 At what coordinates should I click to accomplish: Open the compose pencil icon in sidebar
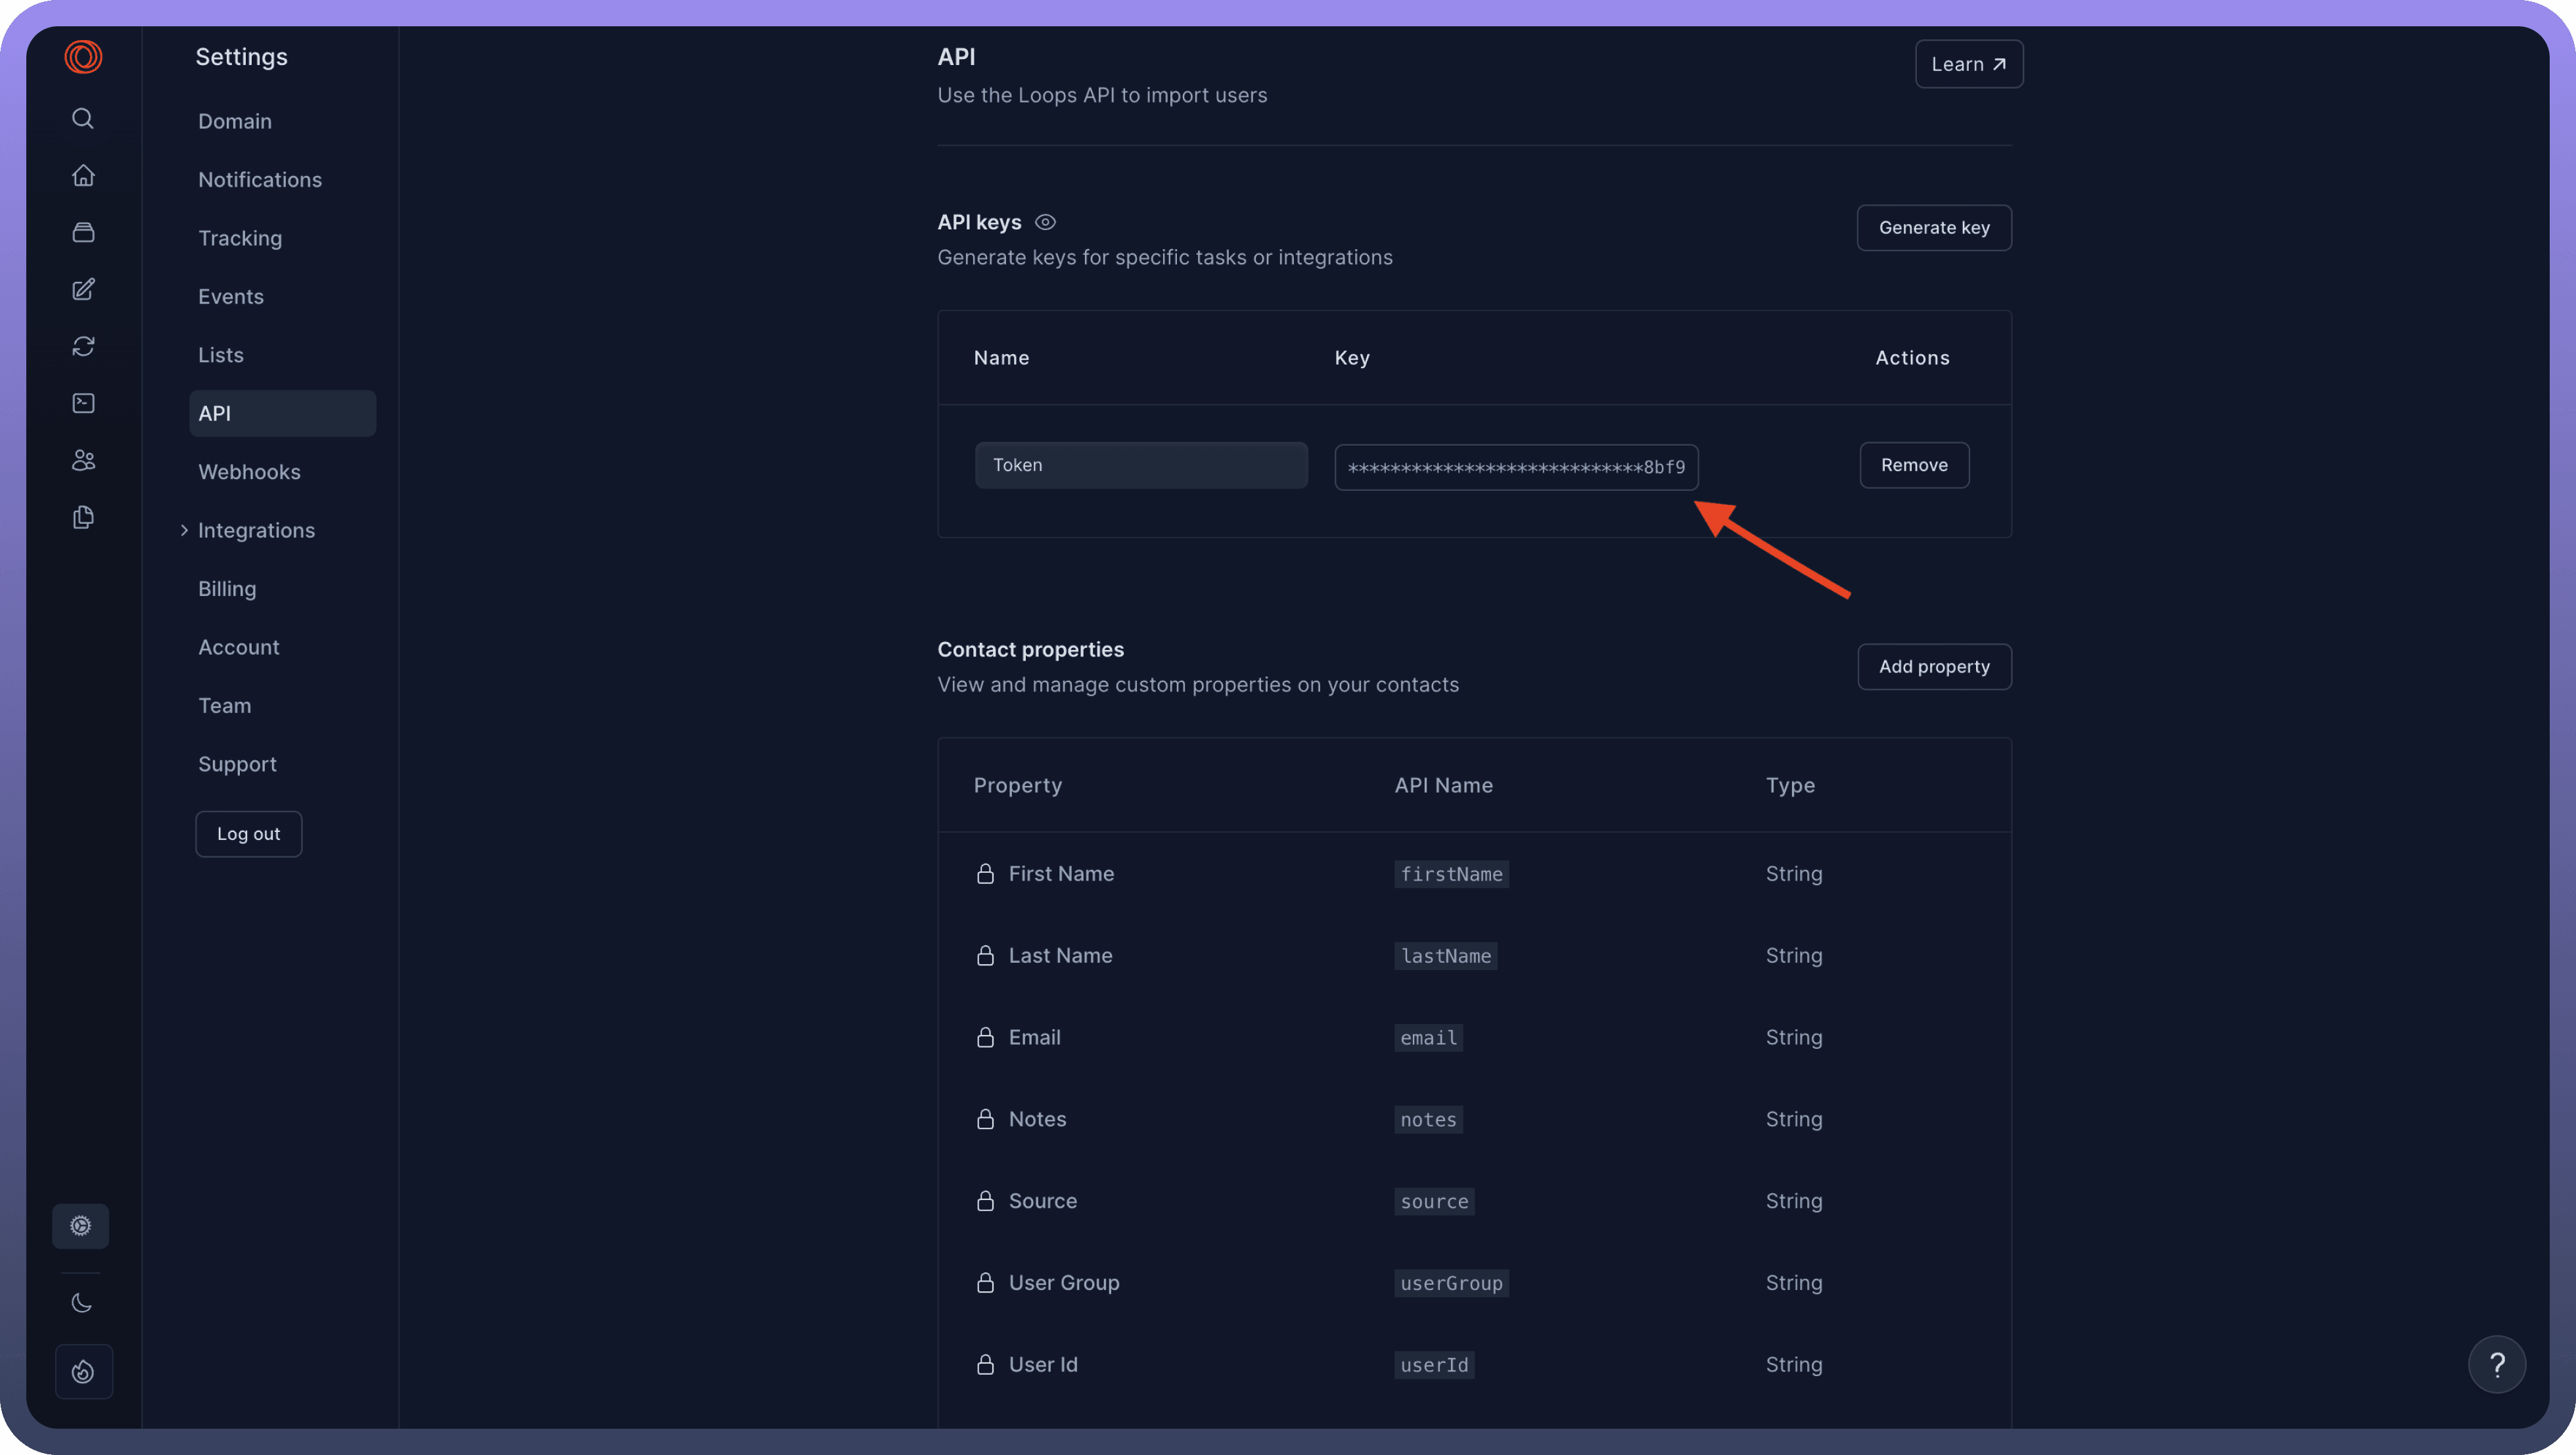tap(83, 289)
